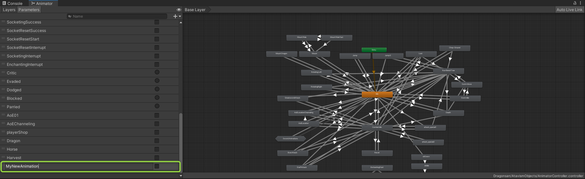The image size is (585, 179).
Task: Click the plus icon to add a parameter
Action: [175, 16]
